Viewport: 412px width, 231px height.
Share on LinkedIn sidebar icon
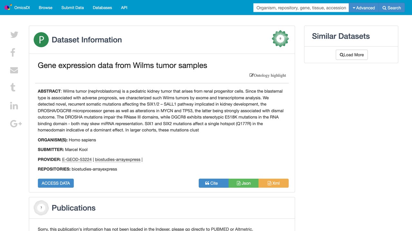14,106
